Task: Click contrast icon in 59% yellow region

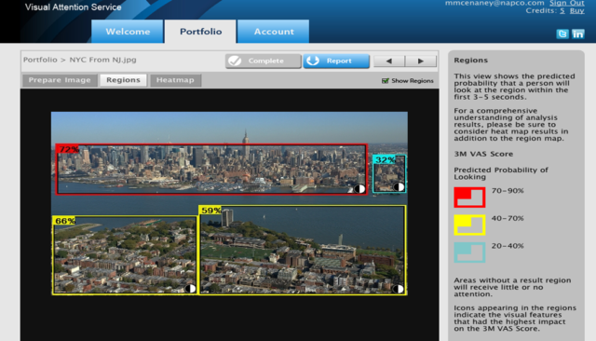Action: pyautogui.click(x=398, y=289)
